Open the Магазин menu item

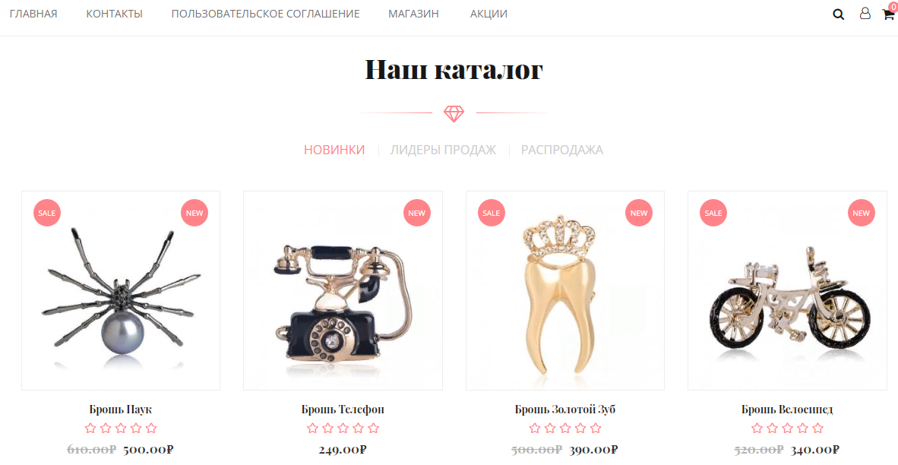pyautogui.click(x=413, y=14)
